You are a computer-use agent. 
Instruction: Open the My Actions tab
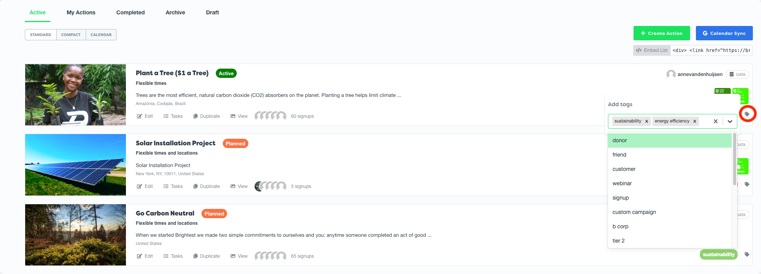(81, 12)
